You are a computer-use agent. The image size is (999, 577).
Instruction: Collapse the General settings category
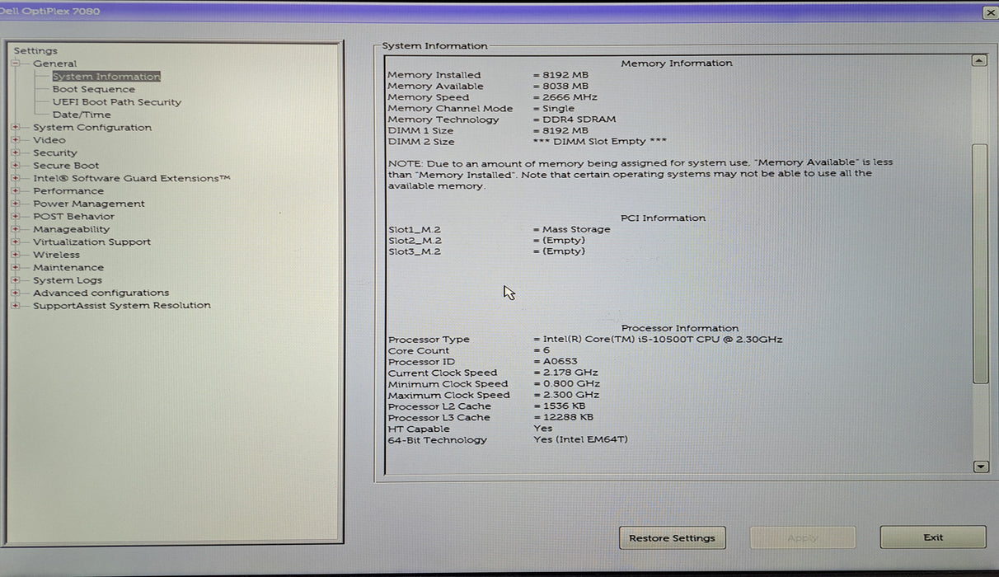[14, 63]
